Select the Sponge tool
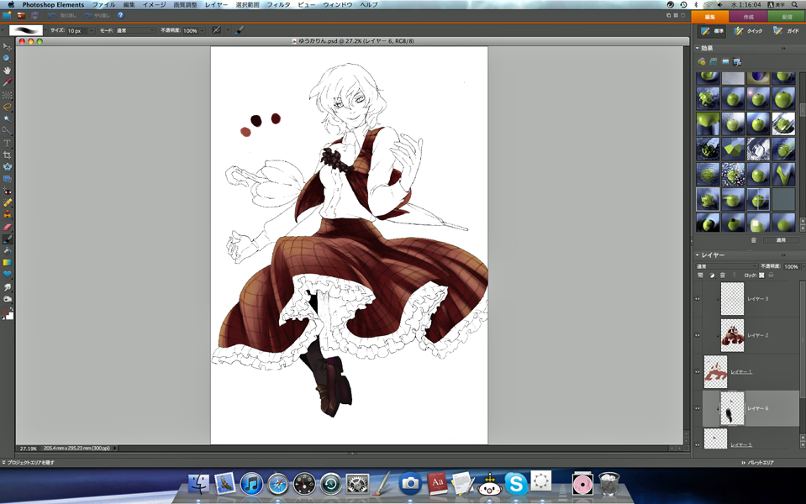The image size is (806, 504). coord(8,298)
